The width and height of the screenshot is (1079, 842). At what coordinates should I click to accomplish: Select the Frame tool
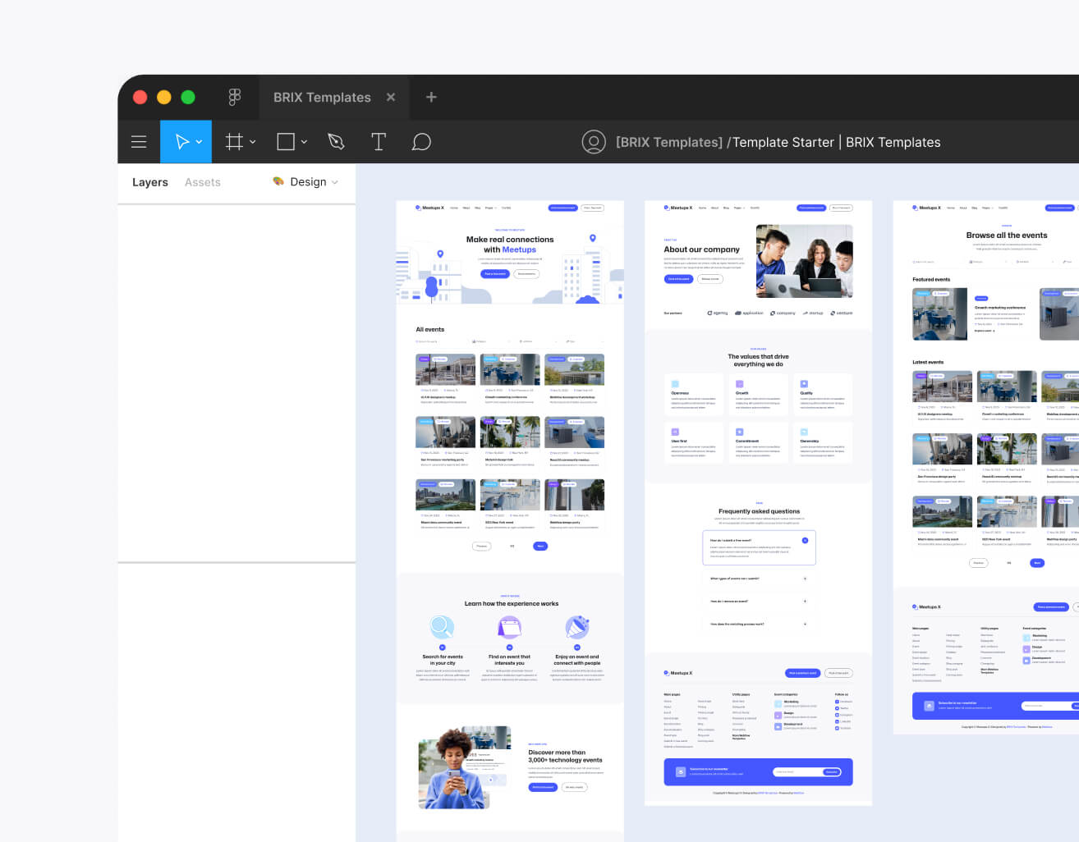point(233,141)
